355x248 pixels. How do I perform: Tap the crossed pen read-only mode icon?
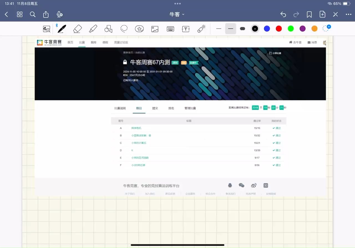point(336,14)
